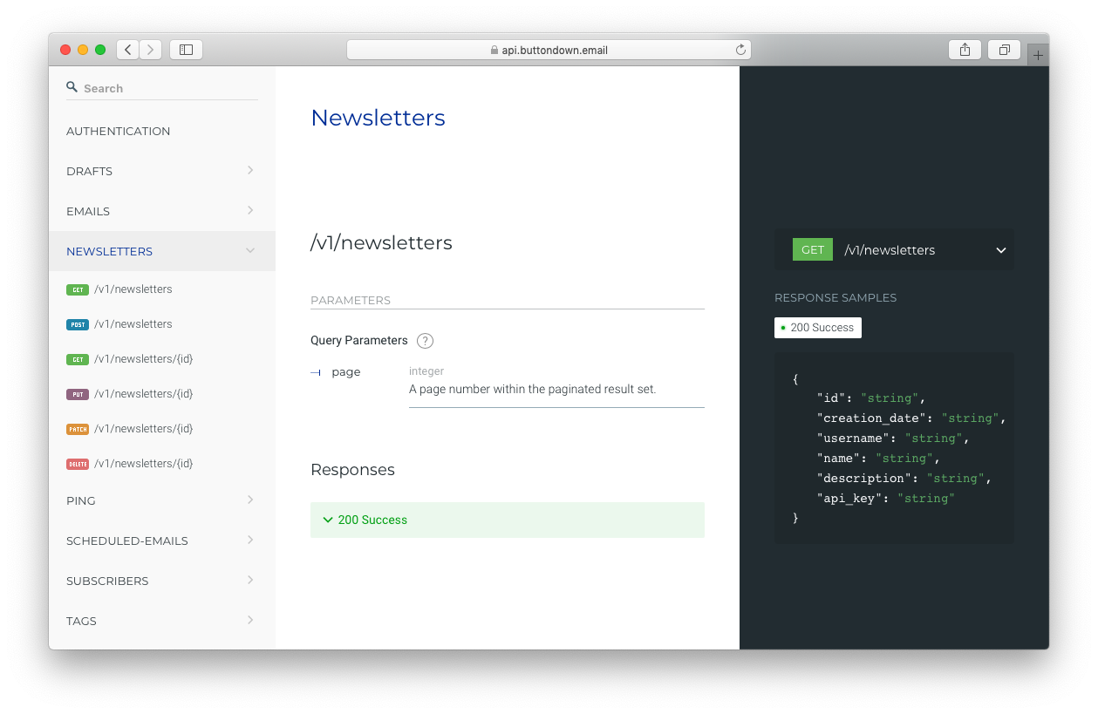
Task: Click the question mark icon beside Query Parameters
Action: pyautogui.click(x=425, y=341)
